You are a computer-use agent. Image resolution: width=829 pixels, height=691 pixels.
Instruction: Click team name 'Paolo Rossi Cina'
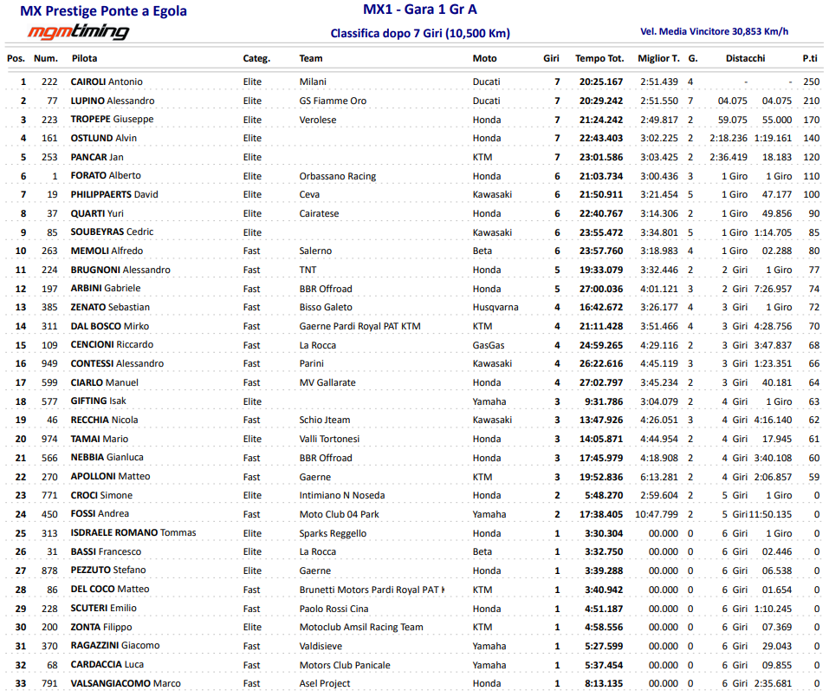click(334, 609)
